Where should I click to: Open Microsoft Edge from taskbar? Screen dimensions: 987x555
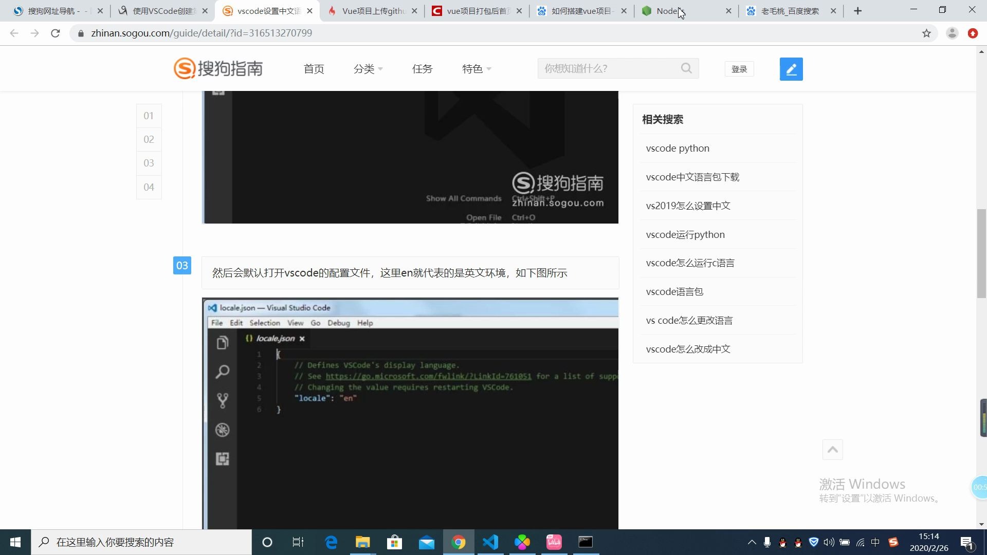pyautogui.click(x=332, y=542)
